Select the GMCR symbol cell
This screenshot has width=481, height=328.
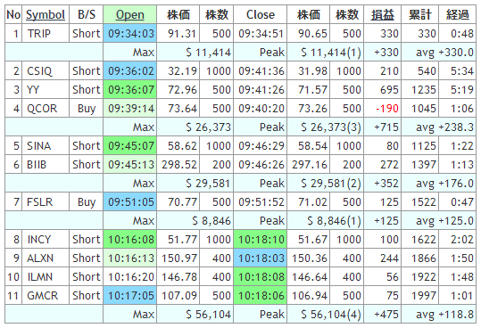click(46, 296)
